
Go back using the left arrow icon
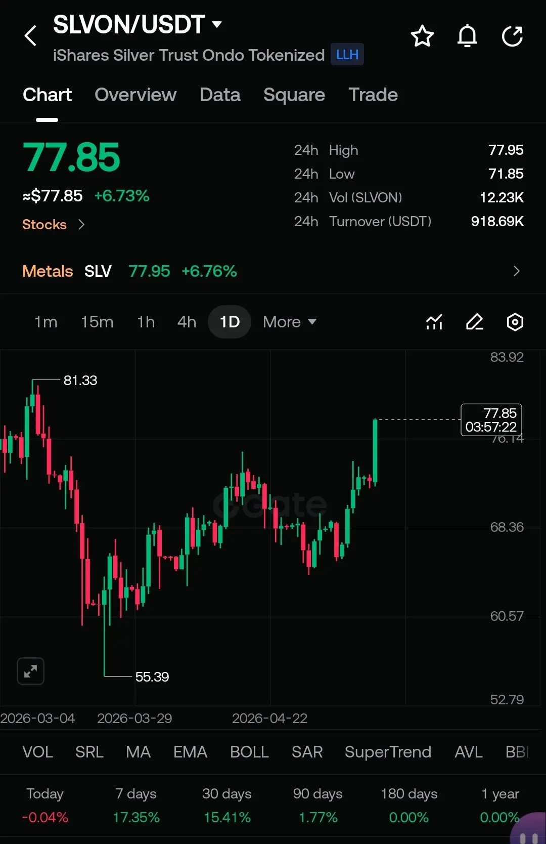[x=31, y=36]
